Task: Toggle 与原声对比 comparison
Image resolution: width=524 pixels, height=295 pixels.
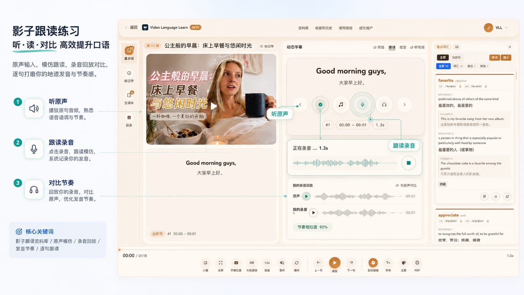Action: click(x=406, y=186)
